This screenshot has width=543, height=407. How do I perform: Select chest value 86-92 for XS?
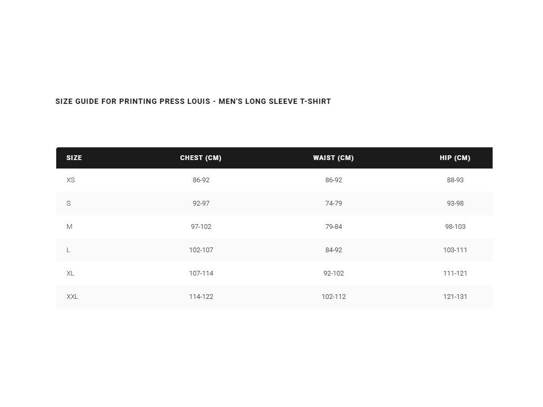[201, 180]
